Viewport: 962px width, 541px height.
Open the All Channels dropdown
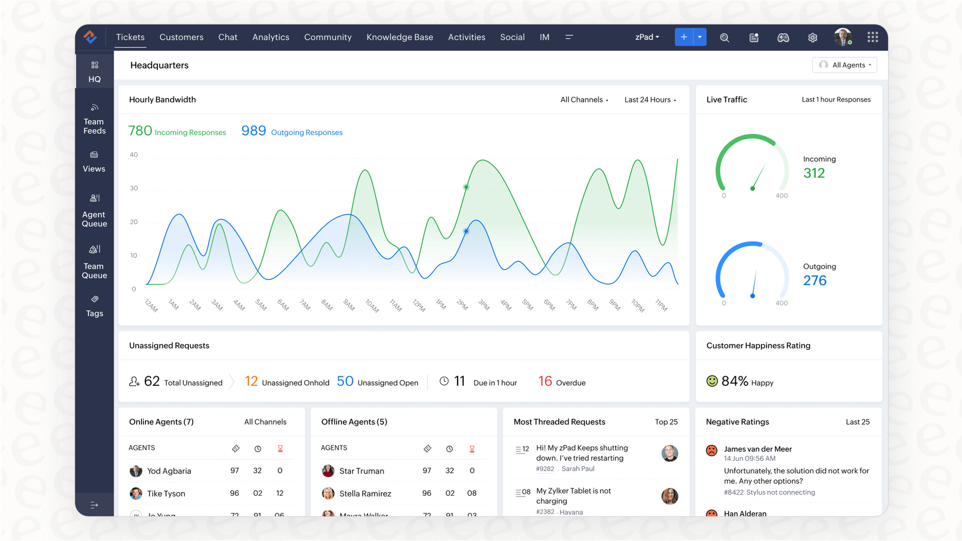coord(582,100)
